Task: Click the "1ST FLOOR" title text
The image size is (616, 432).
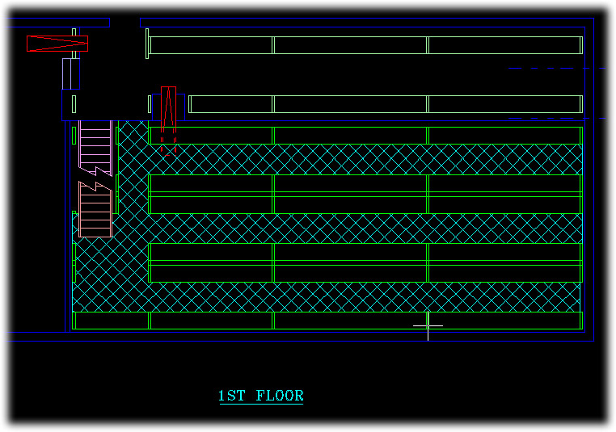Action: point(260,396)
